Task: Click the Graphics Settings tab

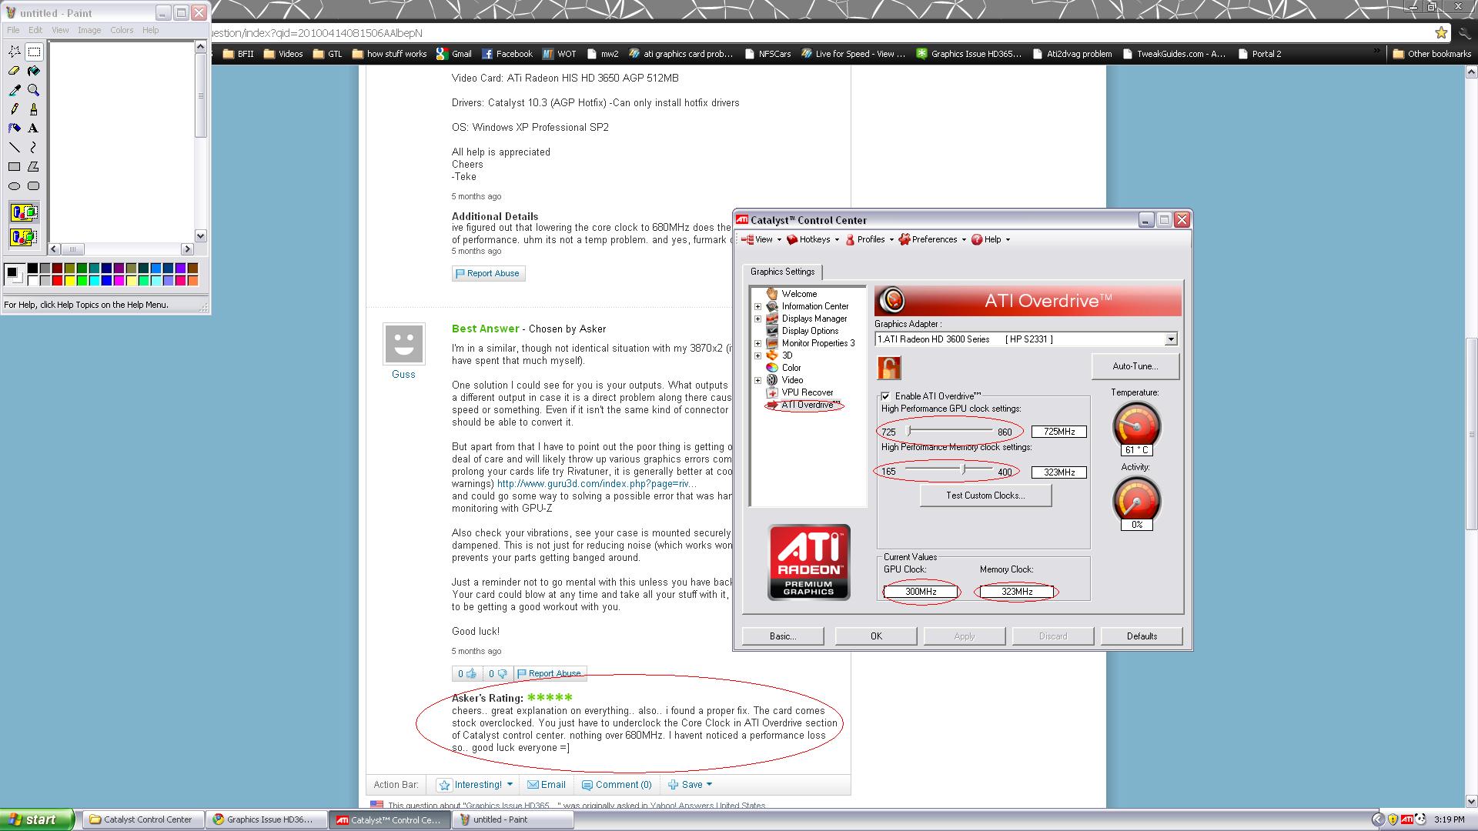Action: 782,272
